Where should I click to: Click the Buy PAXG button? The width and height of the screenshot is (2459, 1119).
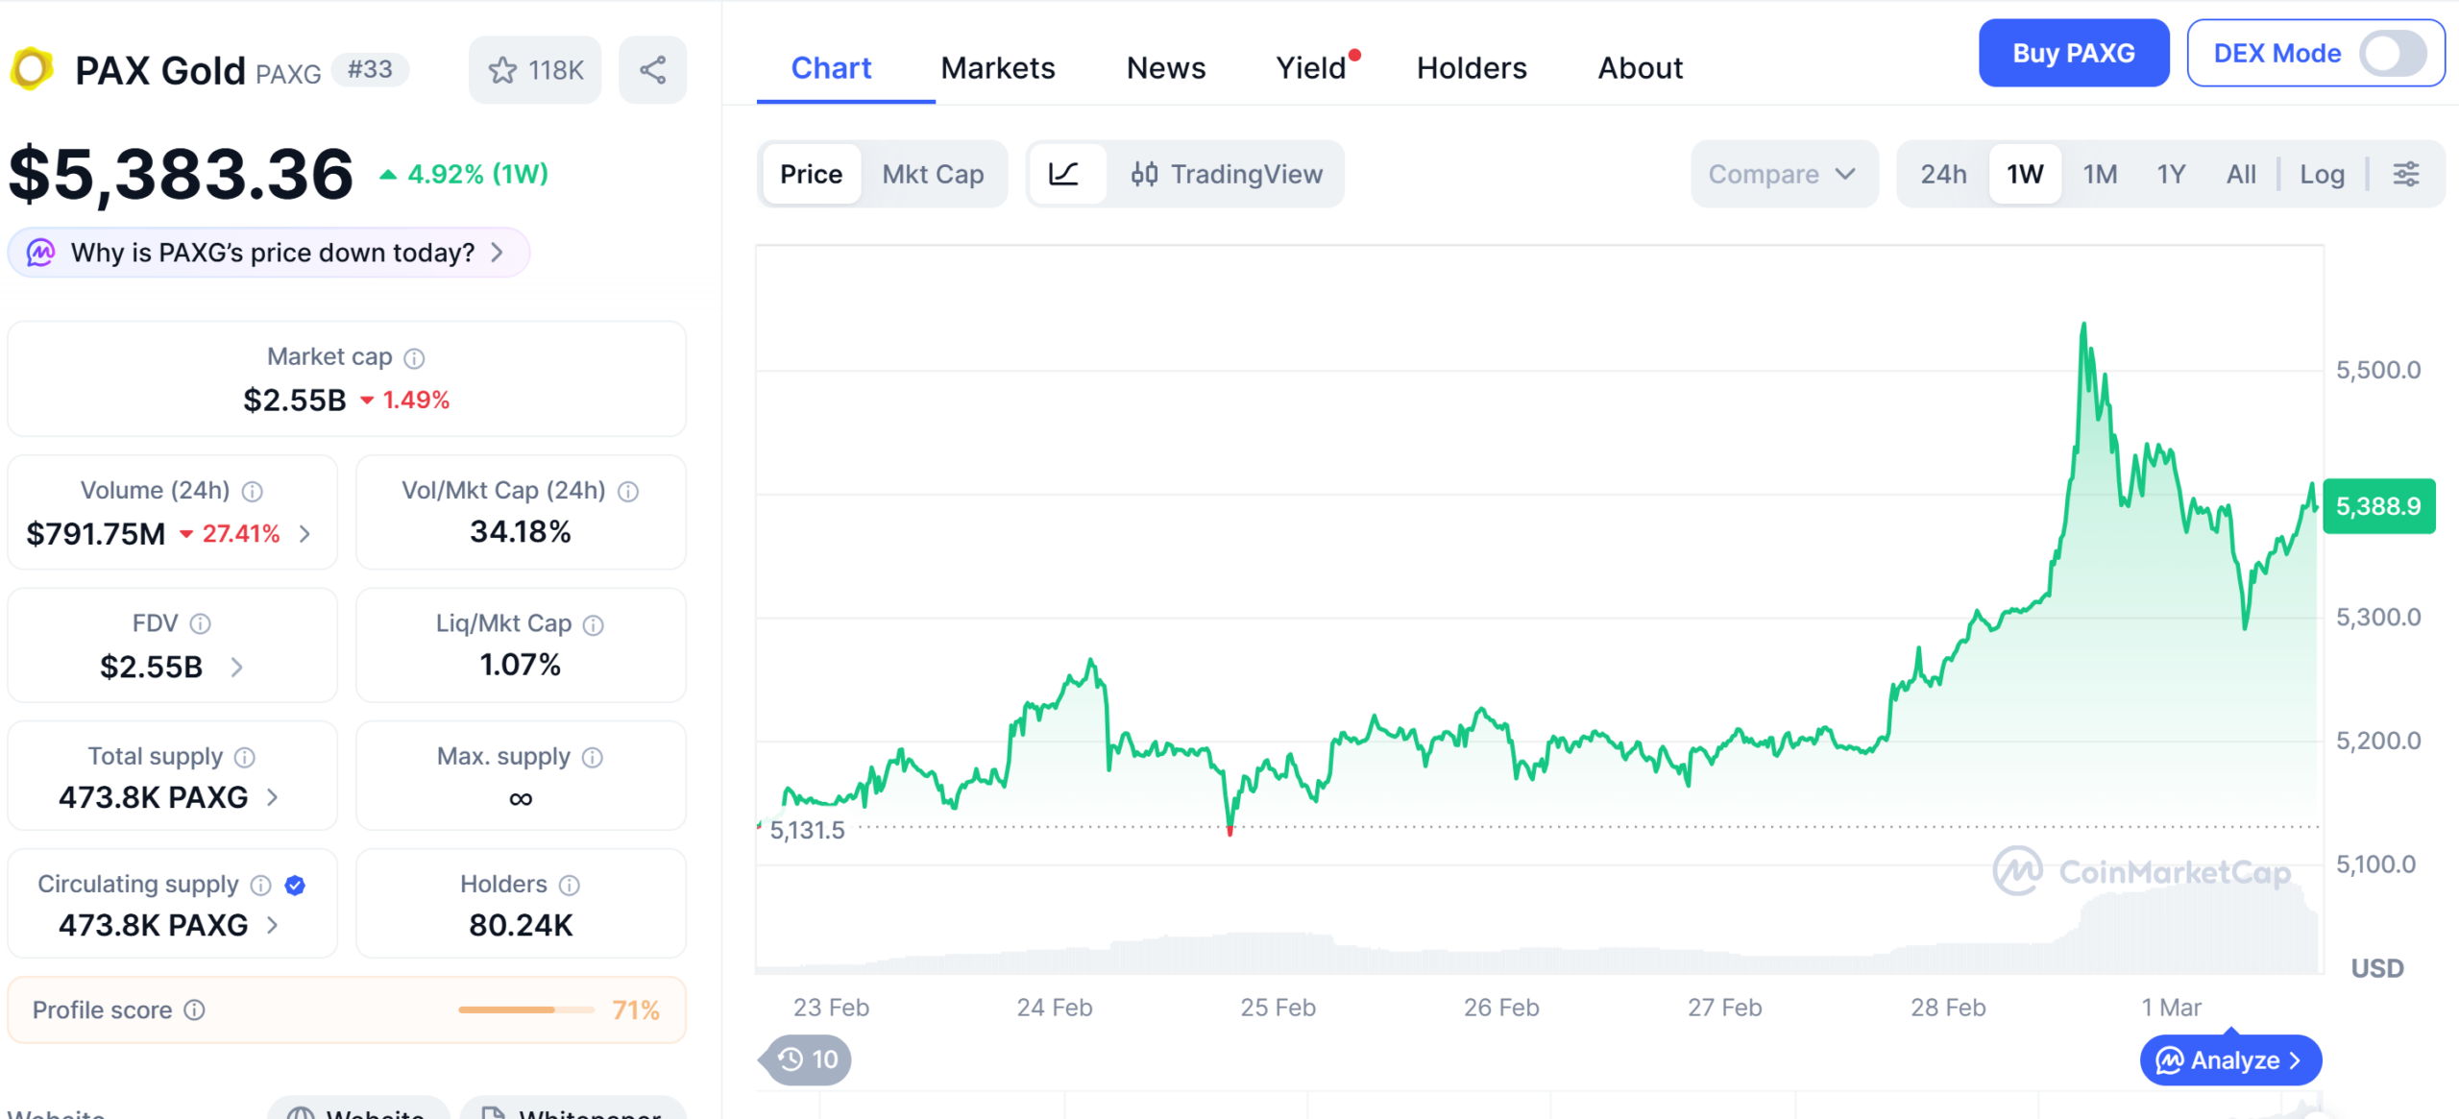pos(2074,53)
